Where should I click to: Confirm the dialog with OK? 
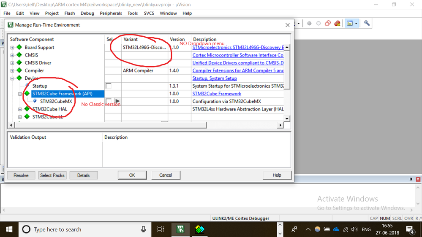[132, 175]
